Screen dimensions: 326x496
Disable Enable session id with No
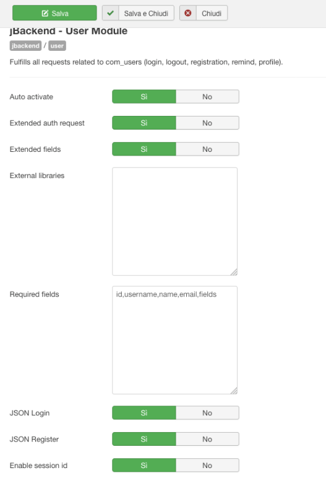click(x=207, y=466)
